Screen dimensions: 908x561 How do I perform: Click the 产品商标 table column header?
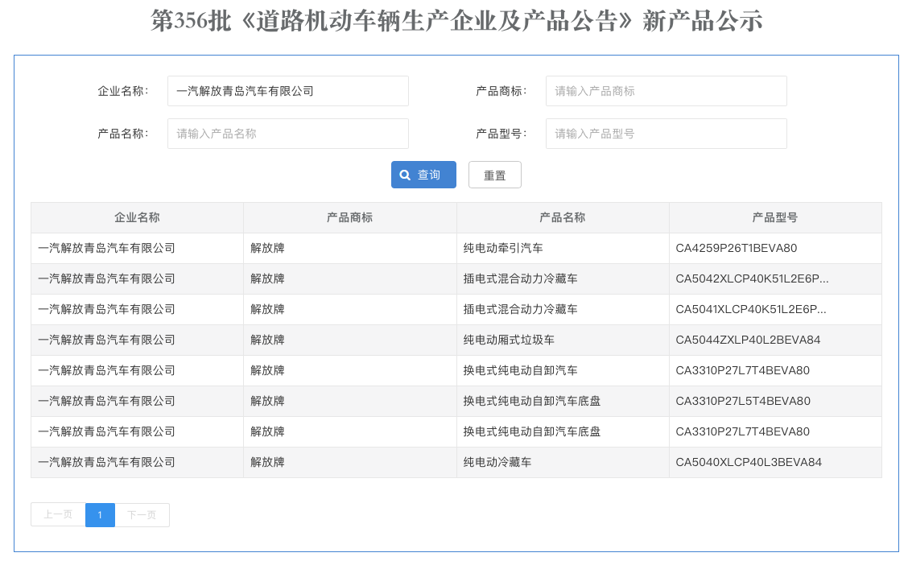point(350,217)
